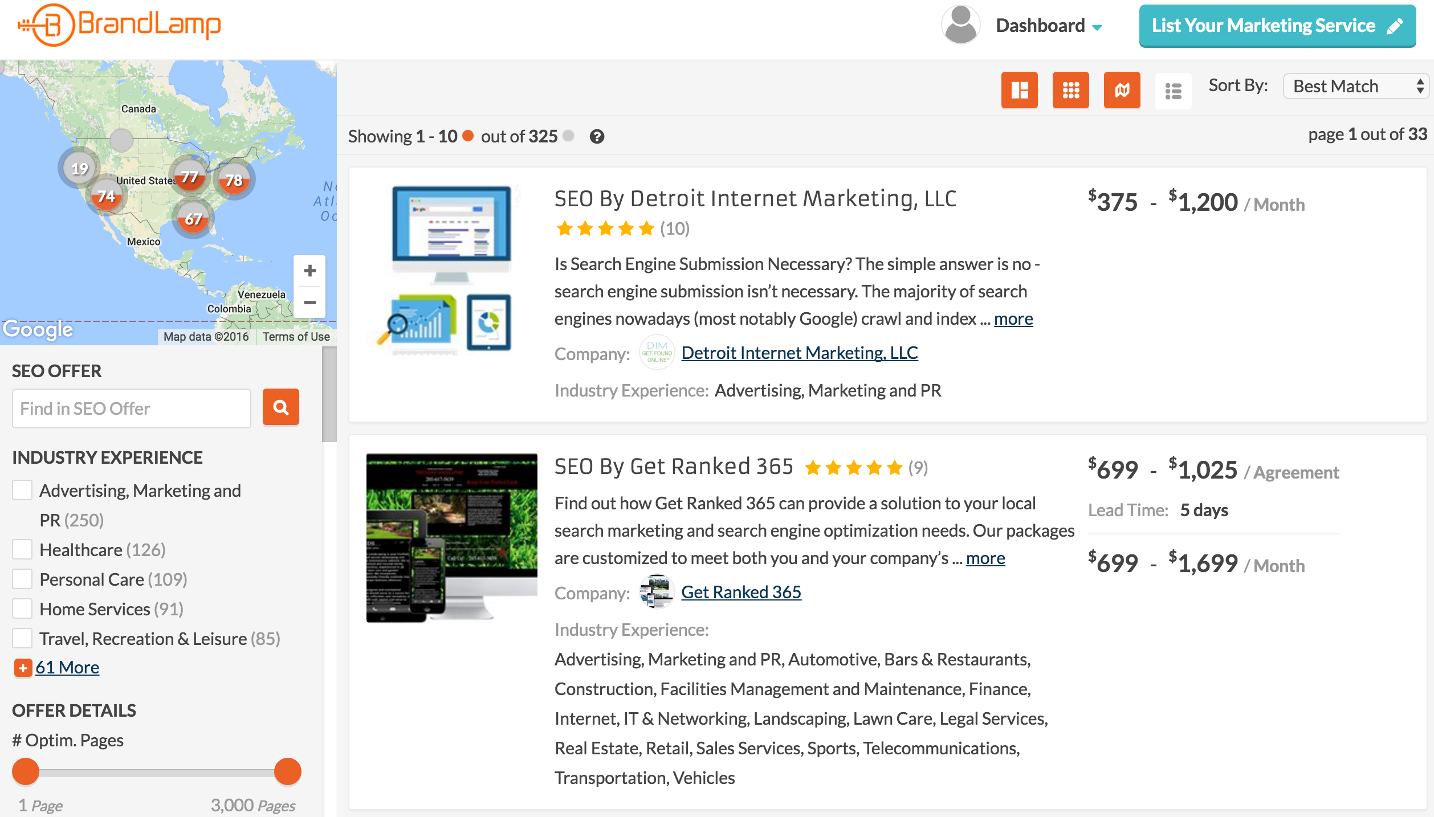Open the Sort By Best Match dropdown
Image resolution: width=1434 pixels, height=817 pixels.
(x=1356, y=86)
